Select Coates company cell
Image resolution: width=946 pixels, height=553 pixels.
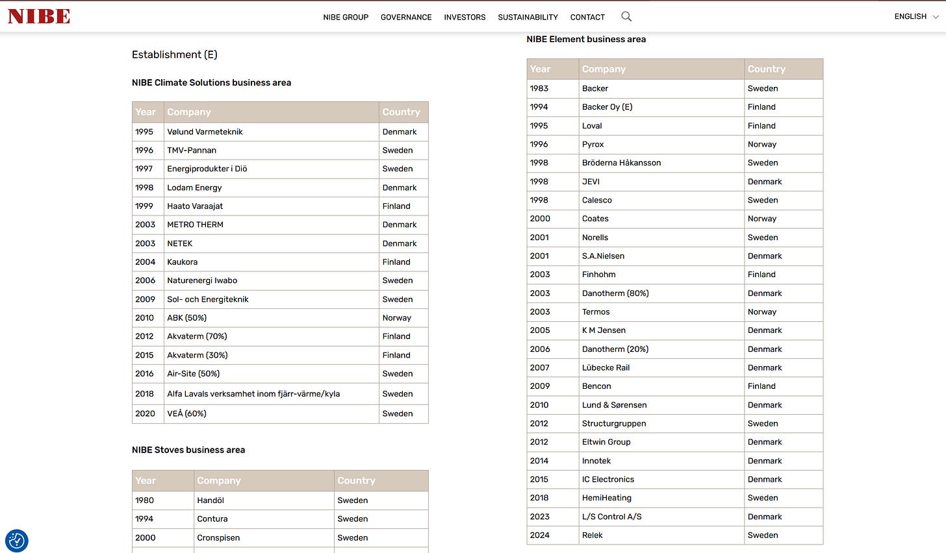tap(661, 219)
